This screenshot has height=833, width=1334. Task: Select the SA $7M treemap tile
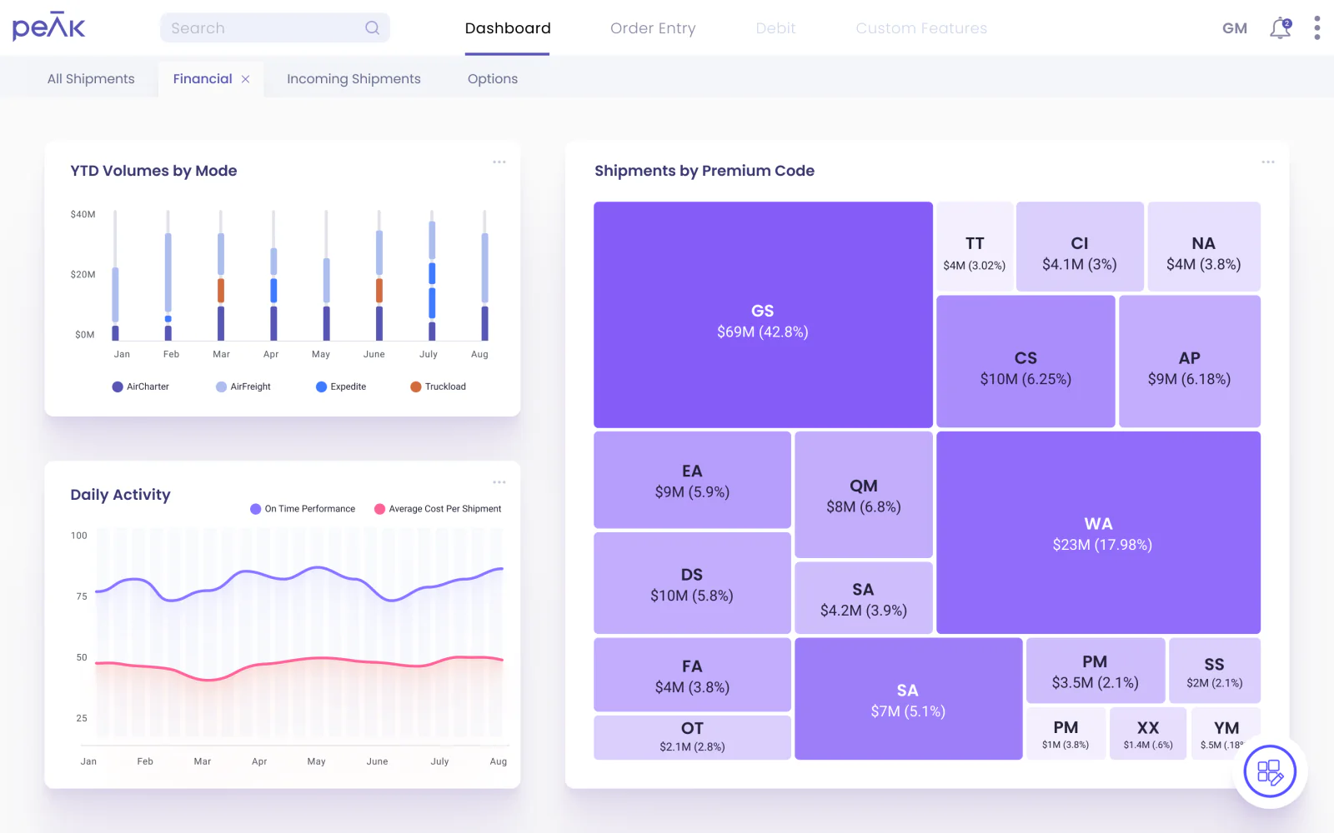click(909, 699)
